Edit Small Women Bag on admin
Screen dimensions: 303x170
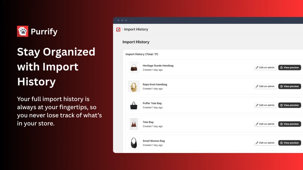coord(265,143)
